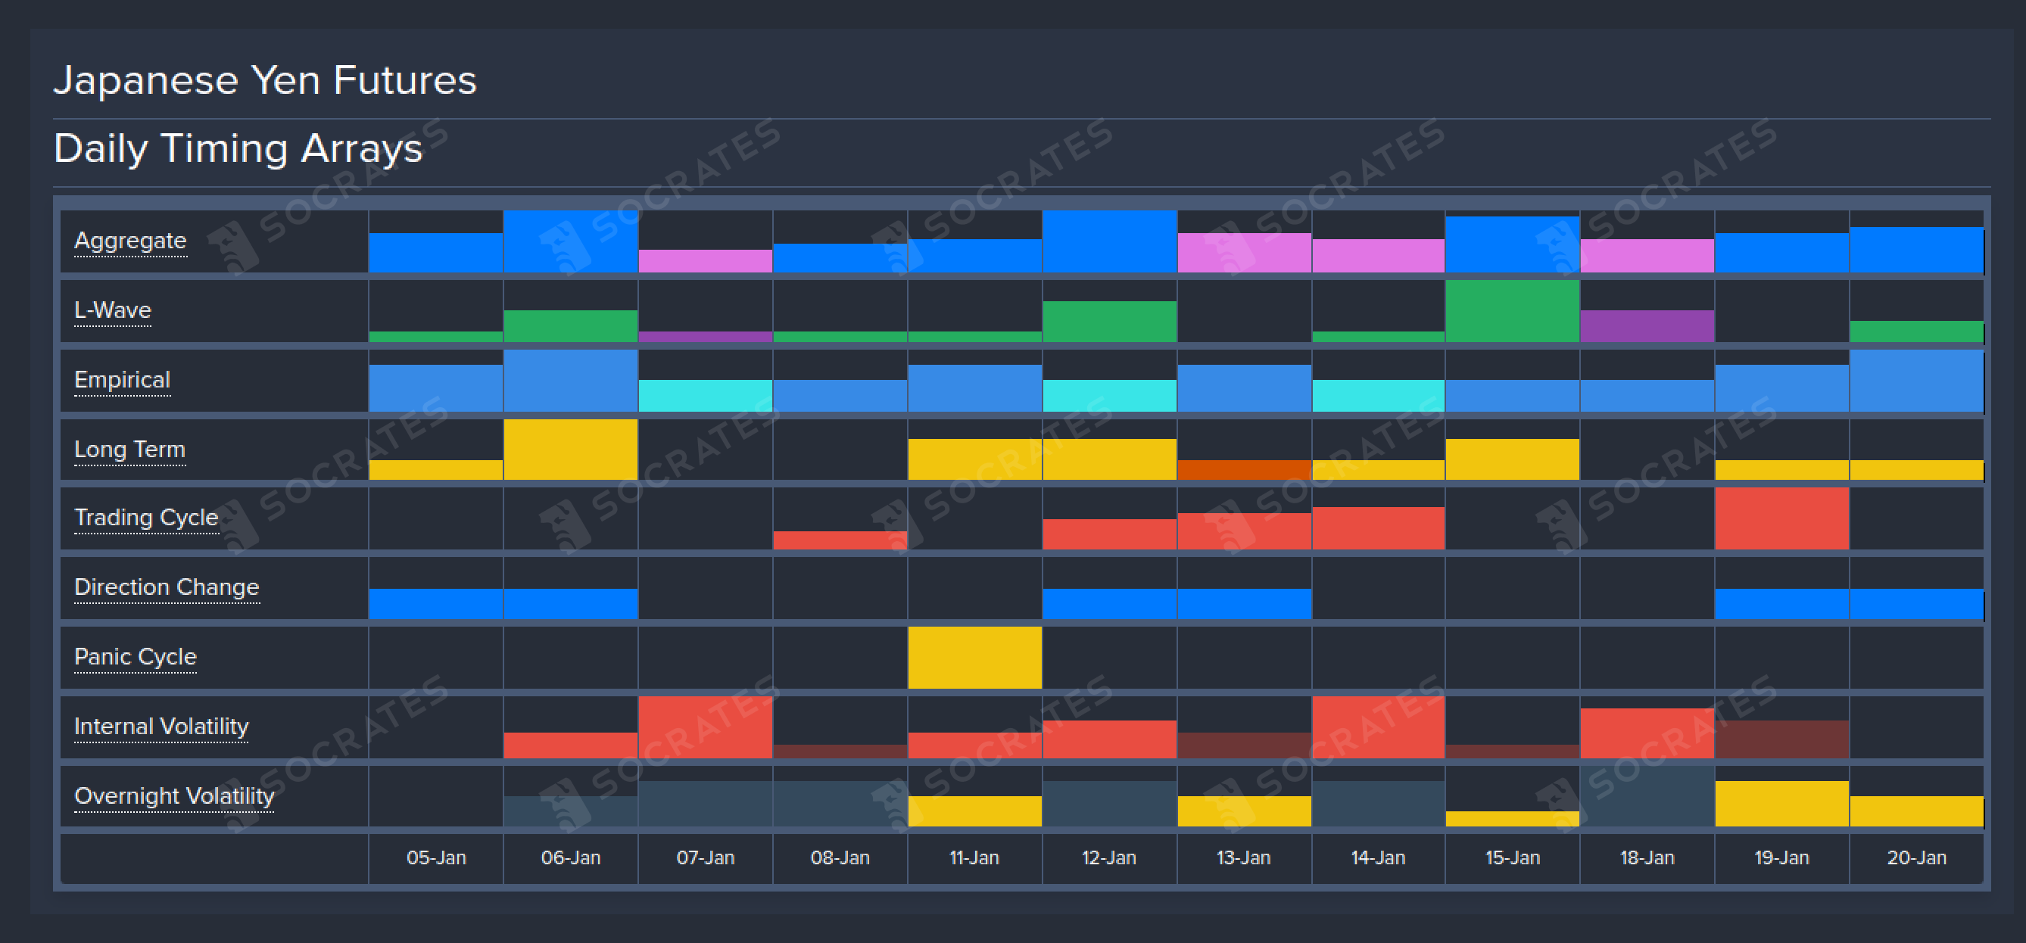Click the Empirical row label
Screen dimensions: 2026x943
pos(122,380)
